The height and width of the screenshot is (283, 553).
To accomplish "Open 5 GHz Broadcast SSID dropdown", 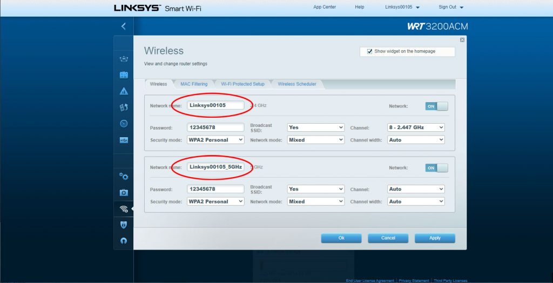I will (x=315, y=189).
